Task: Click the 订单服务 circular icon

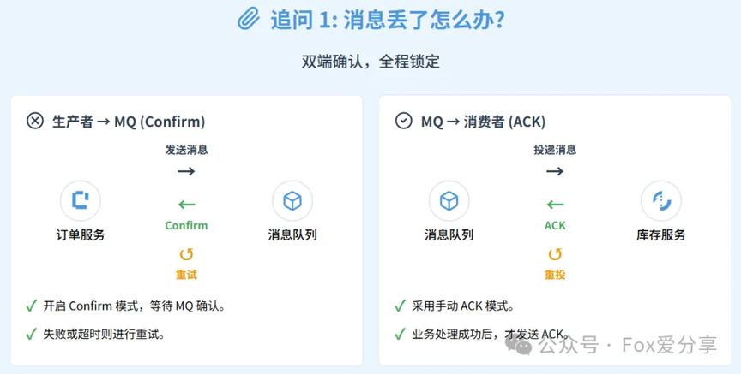Action: [x=81, y=201]
